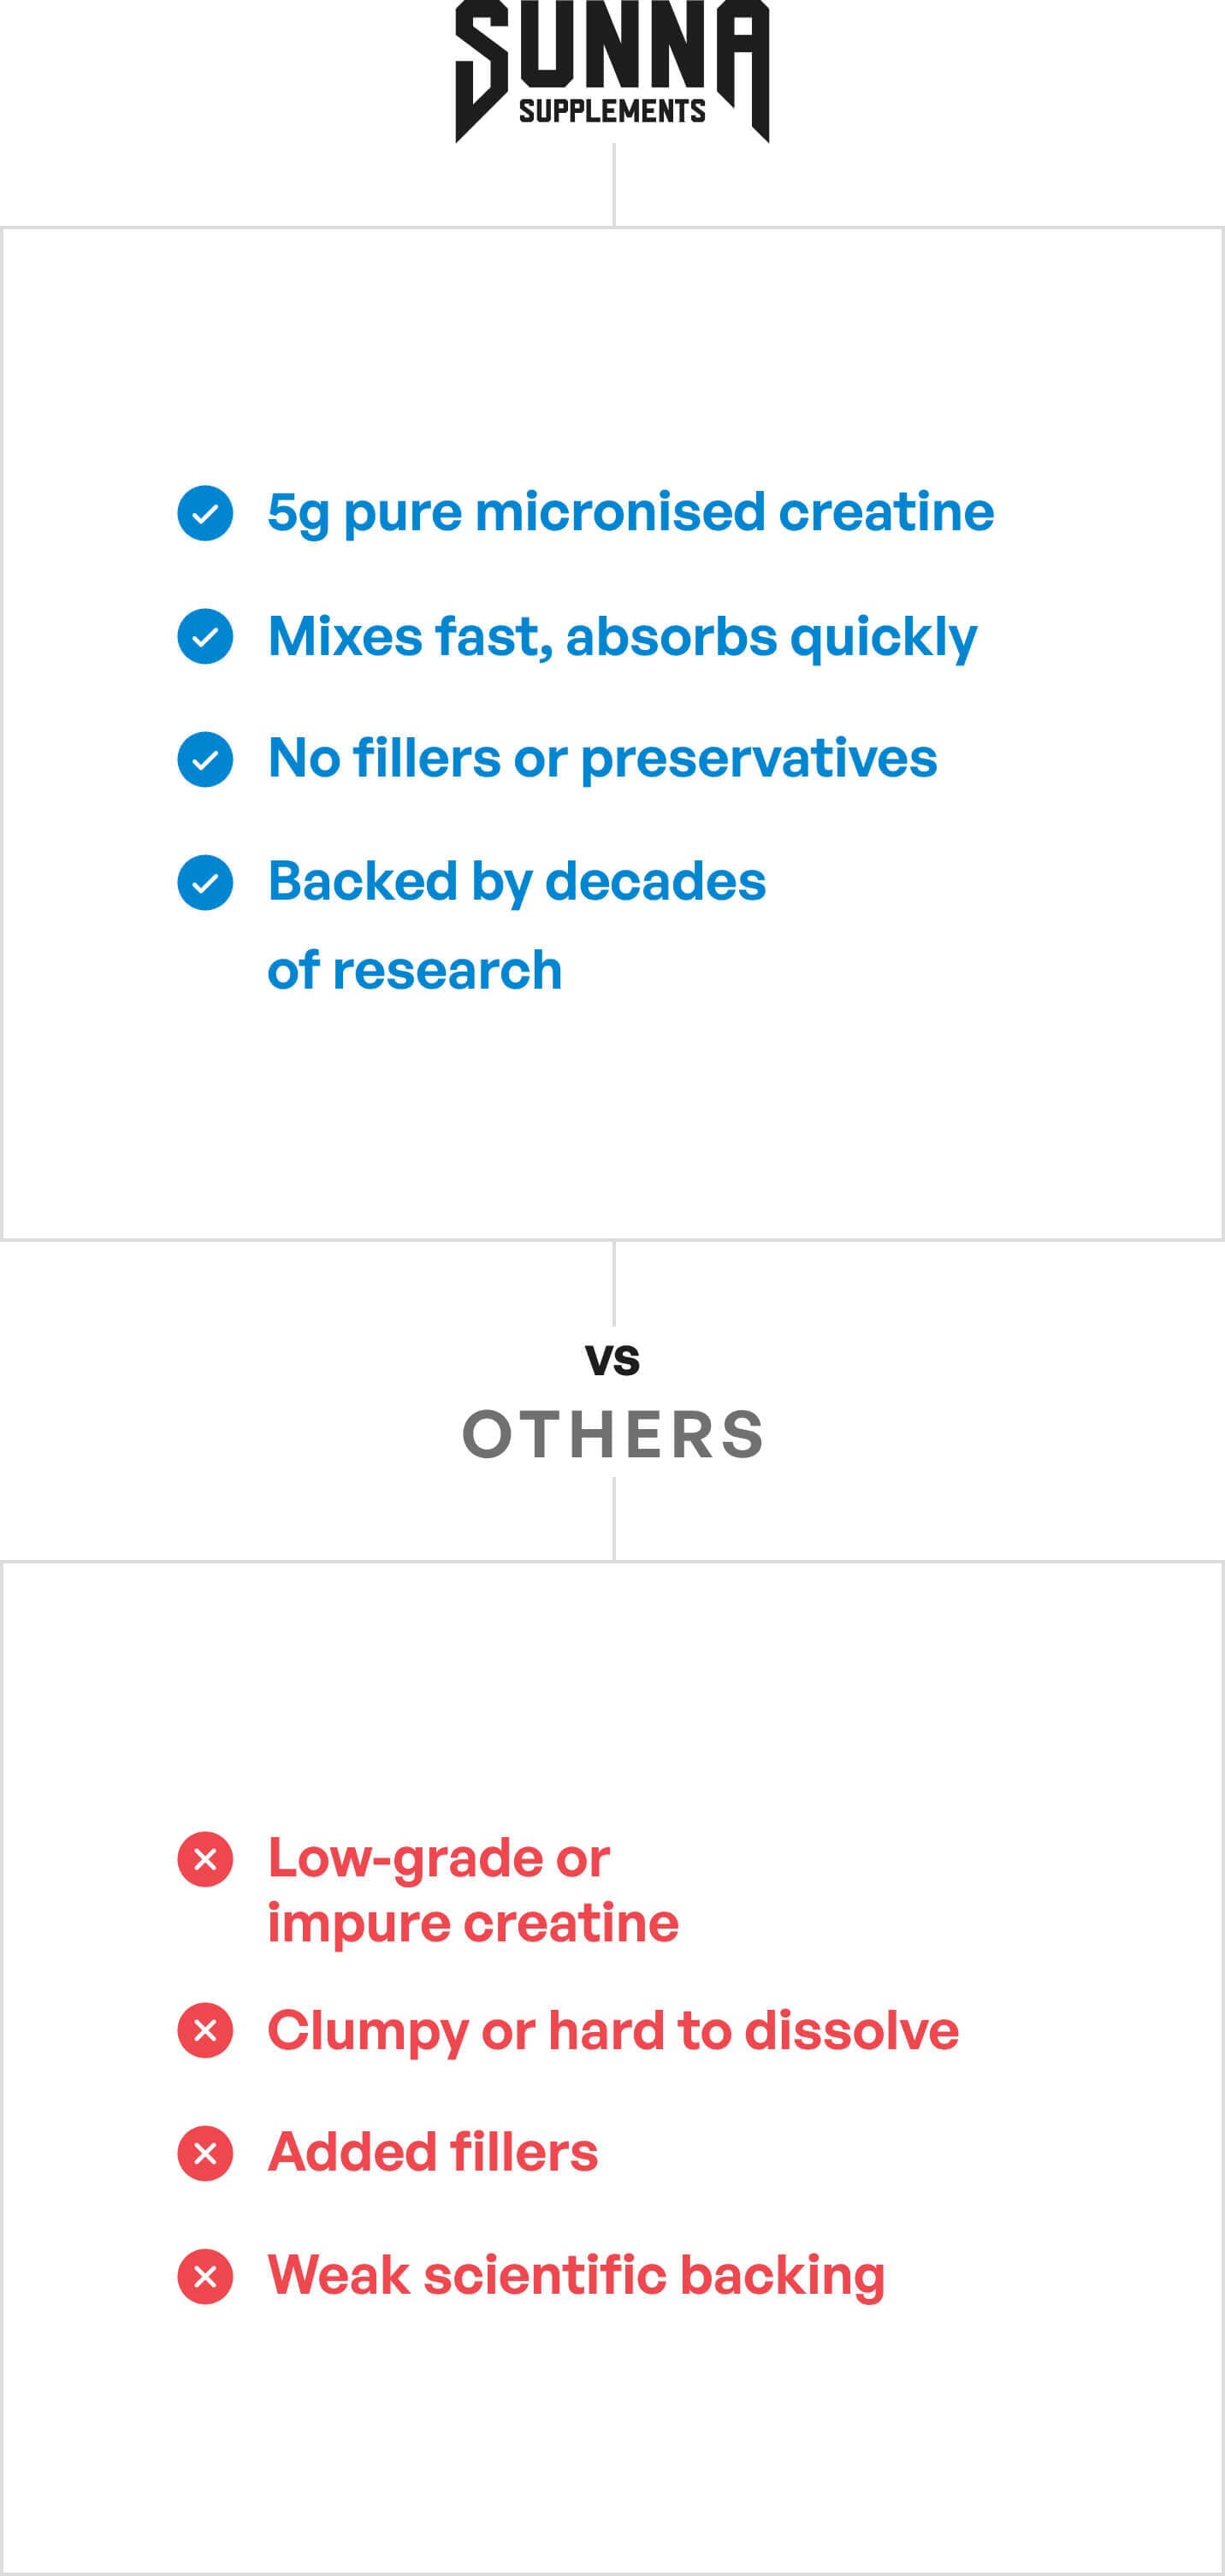
Task: Click the check icon beside "No fillers or preservatives"
Action: click(205, 759)
